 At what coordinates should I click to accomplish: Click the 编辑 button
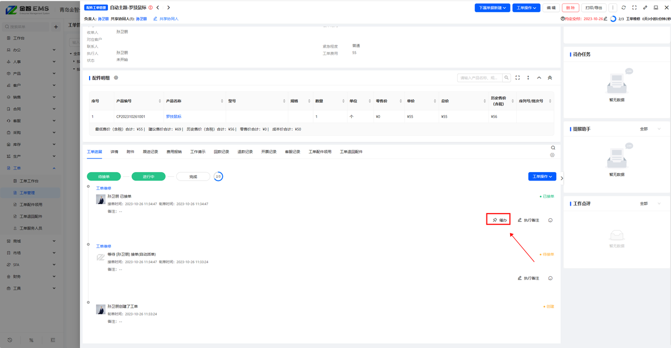coord(550,8)
